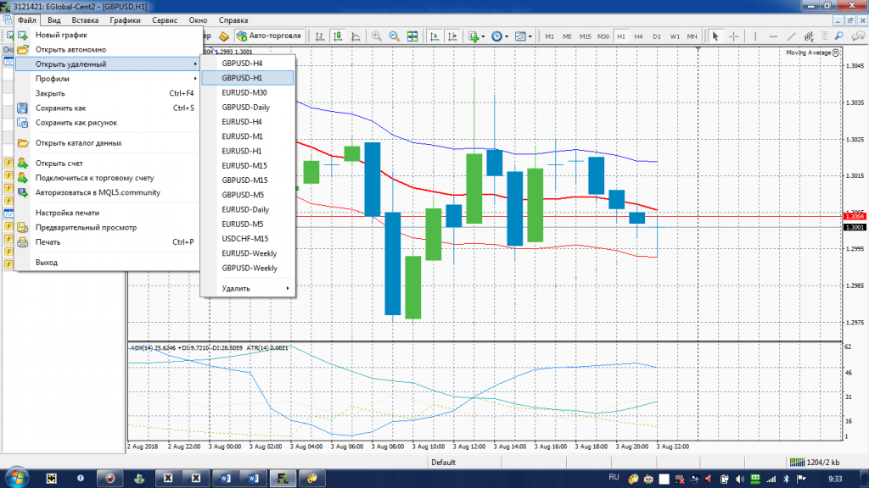Click the Moving Average label on chart

coord(808,53)
